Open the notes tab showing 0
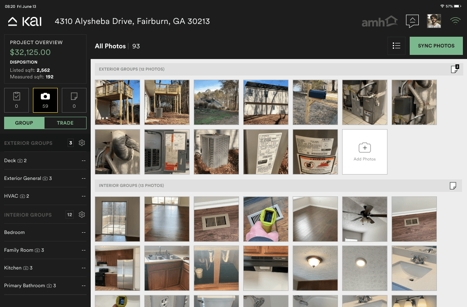This screenshot has height=307, width=467. click(x=74, y=100)
